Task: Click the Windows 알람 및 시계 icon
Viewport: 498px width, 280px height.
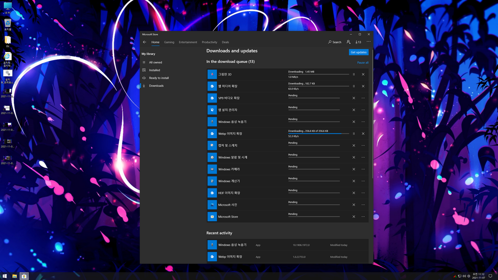Action: [212, 157]
